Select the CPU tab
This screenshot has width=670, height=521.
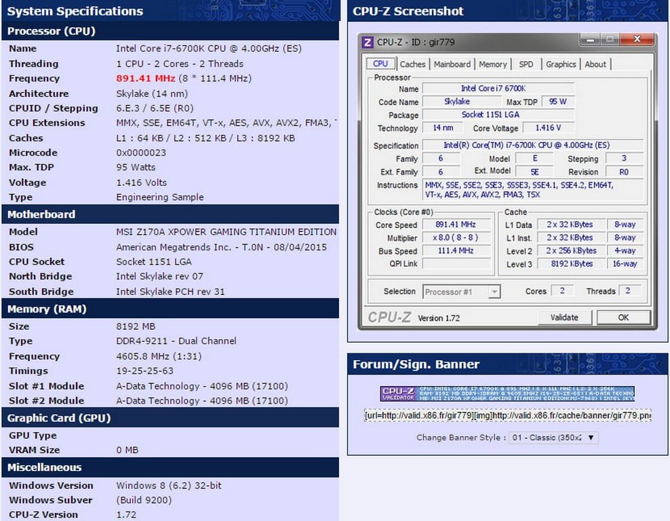click(x=381, y=63)
